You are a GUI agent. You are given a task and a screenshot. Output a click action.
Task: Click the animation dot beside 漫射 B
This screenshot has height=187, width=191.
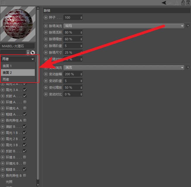point(3,127)
